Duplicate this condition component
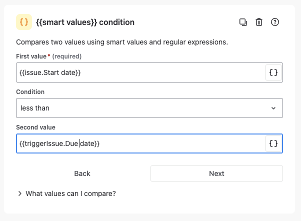The image size is (301, 221). pyautogui.click(x=243, y=22)
